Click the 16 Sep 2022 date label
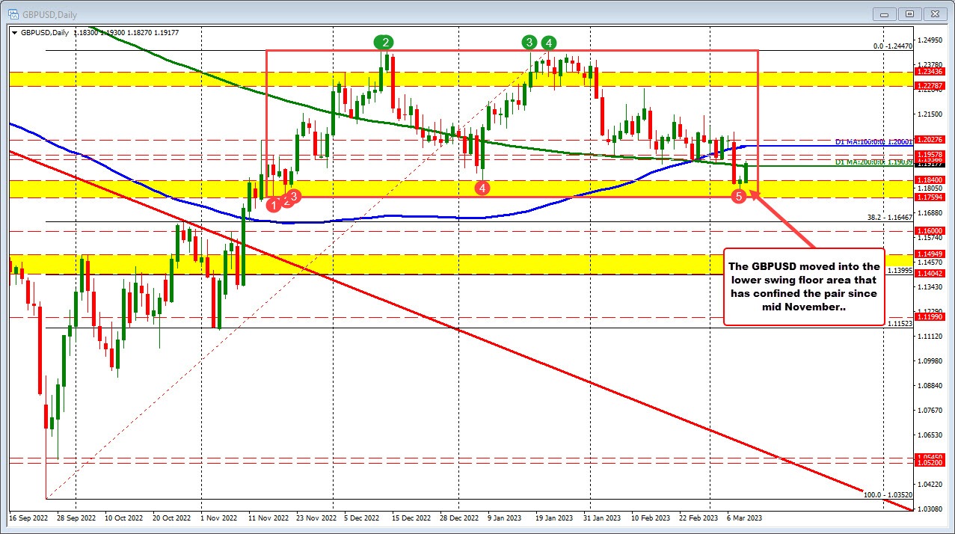955x534 pixels. point(28,518)
